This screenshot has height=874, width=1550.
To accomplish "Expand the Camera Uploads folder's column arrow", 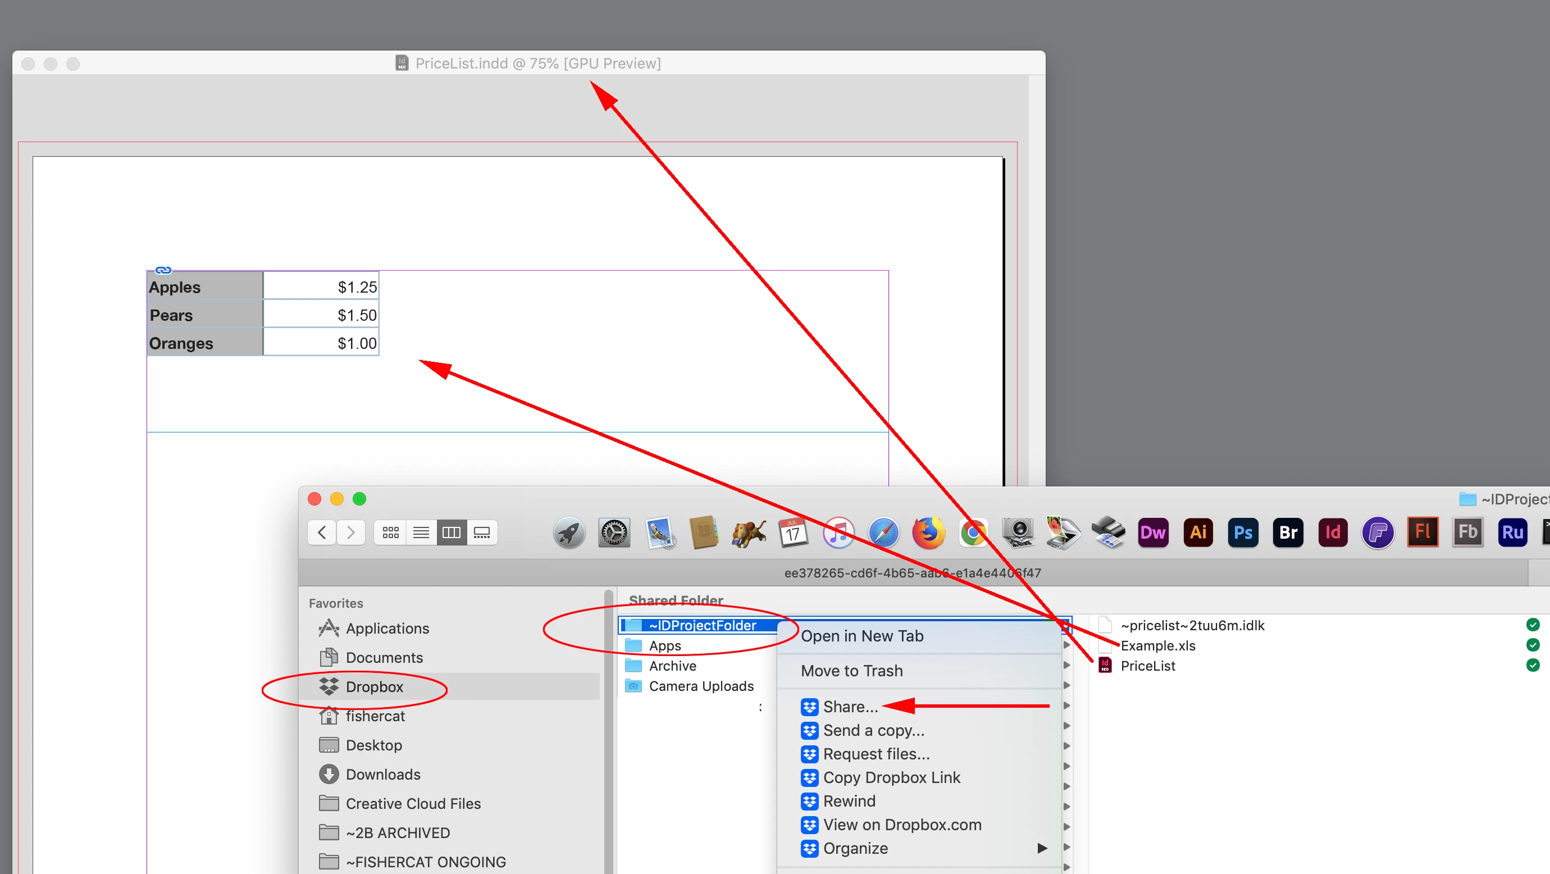I will pyautogui.click(x=1066, y=686).
